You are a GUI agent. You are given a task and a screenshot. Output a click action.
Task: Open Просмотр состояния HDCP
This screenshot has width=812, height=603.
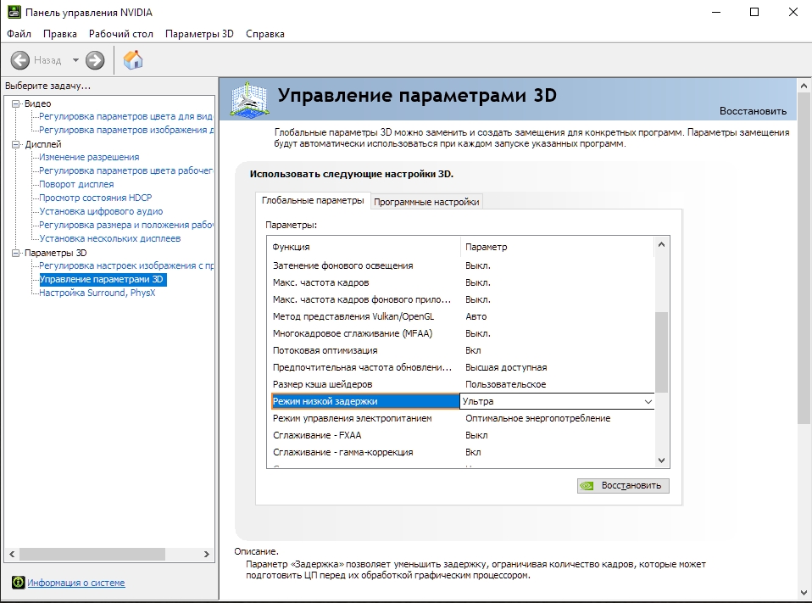pos(96,198)
